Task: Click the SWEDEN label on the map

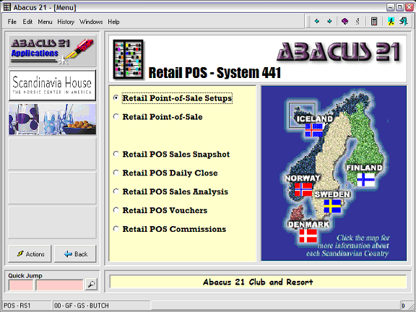Action: (332, 194)
